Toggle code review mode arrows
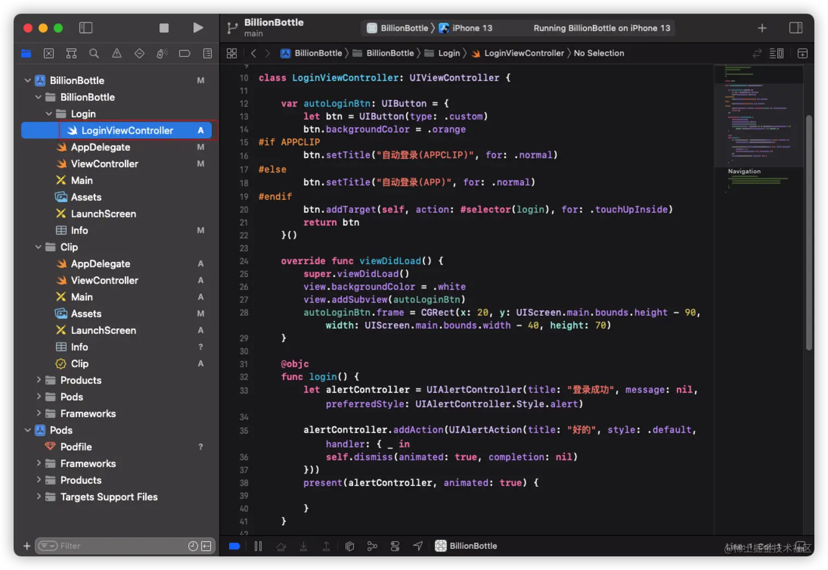This screenshot has width=828, height=570. pyautogui.click(x=757, y=53)
